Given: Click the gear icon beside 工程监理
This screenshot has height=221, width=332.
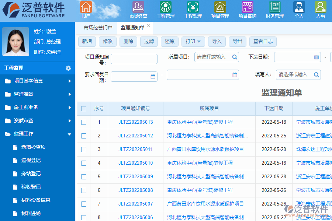Looking at the screenshot, I should 68,68.
